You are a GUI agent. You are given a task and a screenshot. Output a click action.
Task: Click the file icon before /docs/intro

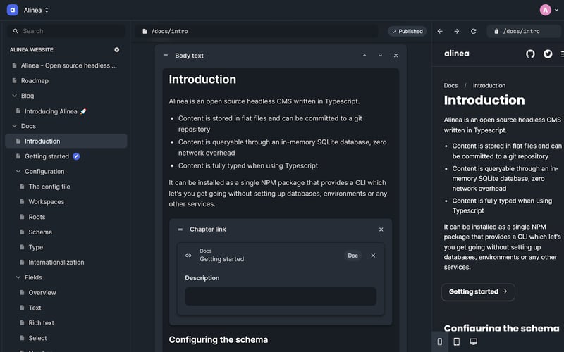point(145,31)
